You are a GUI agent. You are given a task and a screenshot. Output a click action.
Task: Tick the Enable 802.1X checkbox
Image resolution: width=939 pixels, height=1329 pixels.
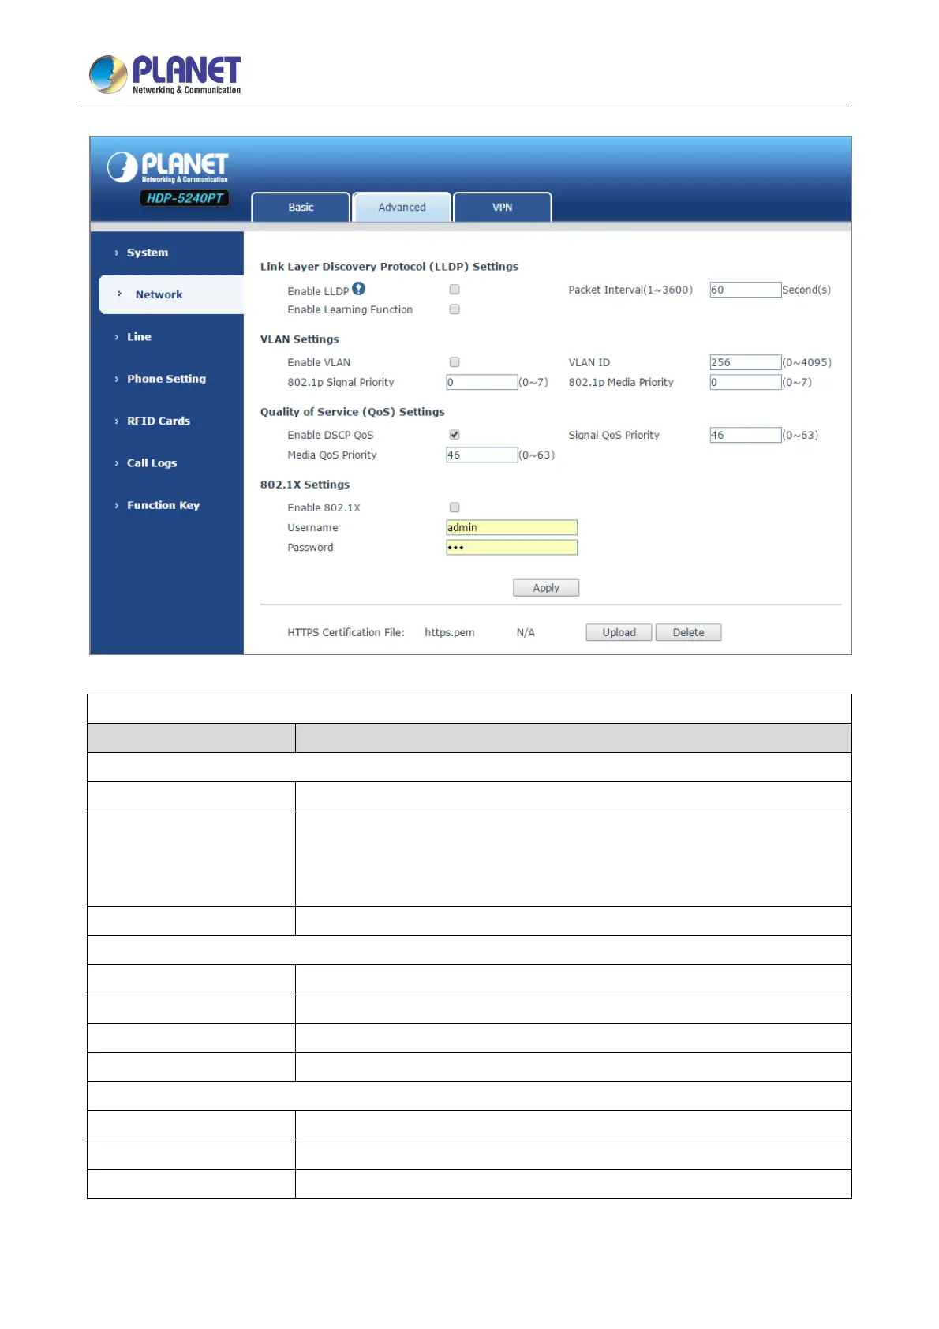[x=455, y=507]
